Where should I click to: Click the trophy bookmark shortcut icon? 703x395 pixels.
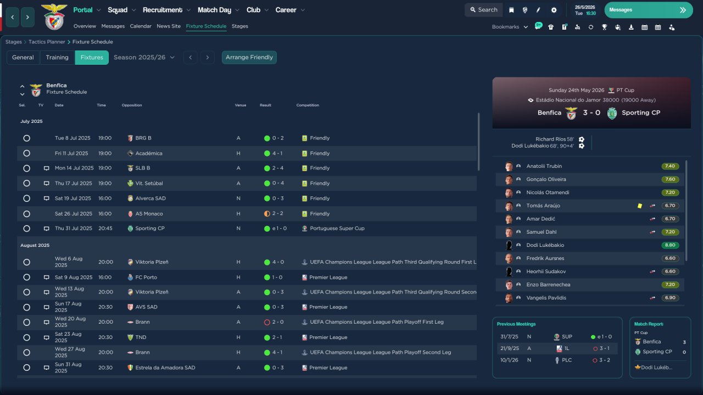tap(604, 27)
